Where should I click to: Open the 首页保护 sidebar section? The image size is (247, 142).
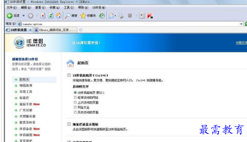click(25, 140)
